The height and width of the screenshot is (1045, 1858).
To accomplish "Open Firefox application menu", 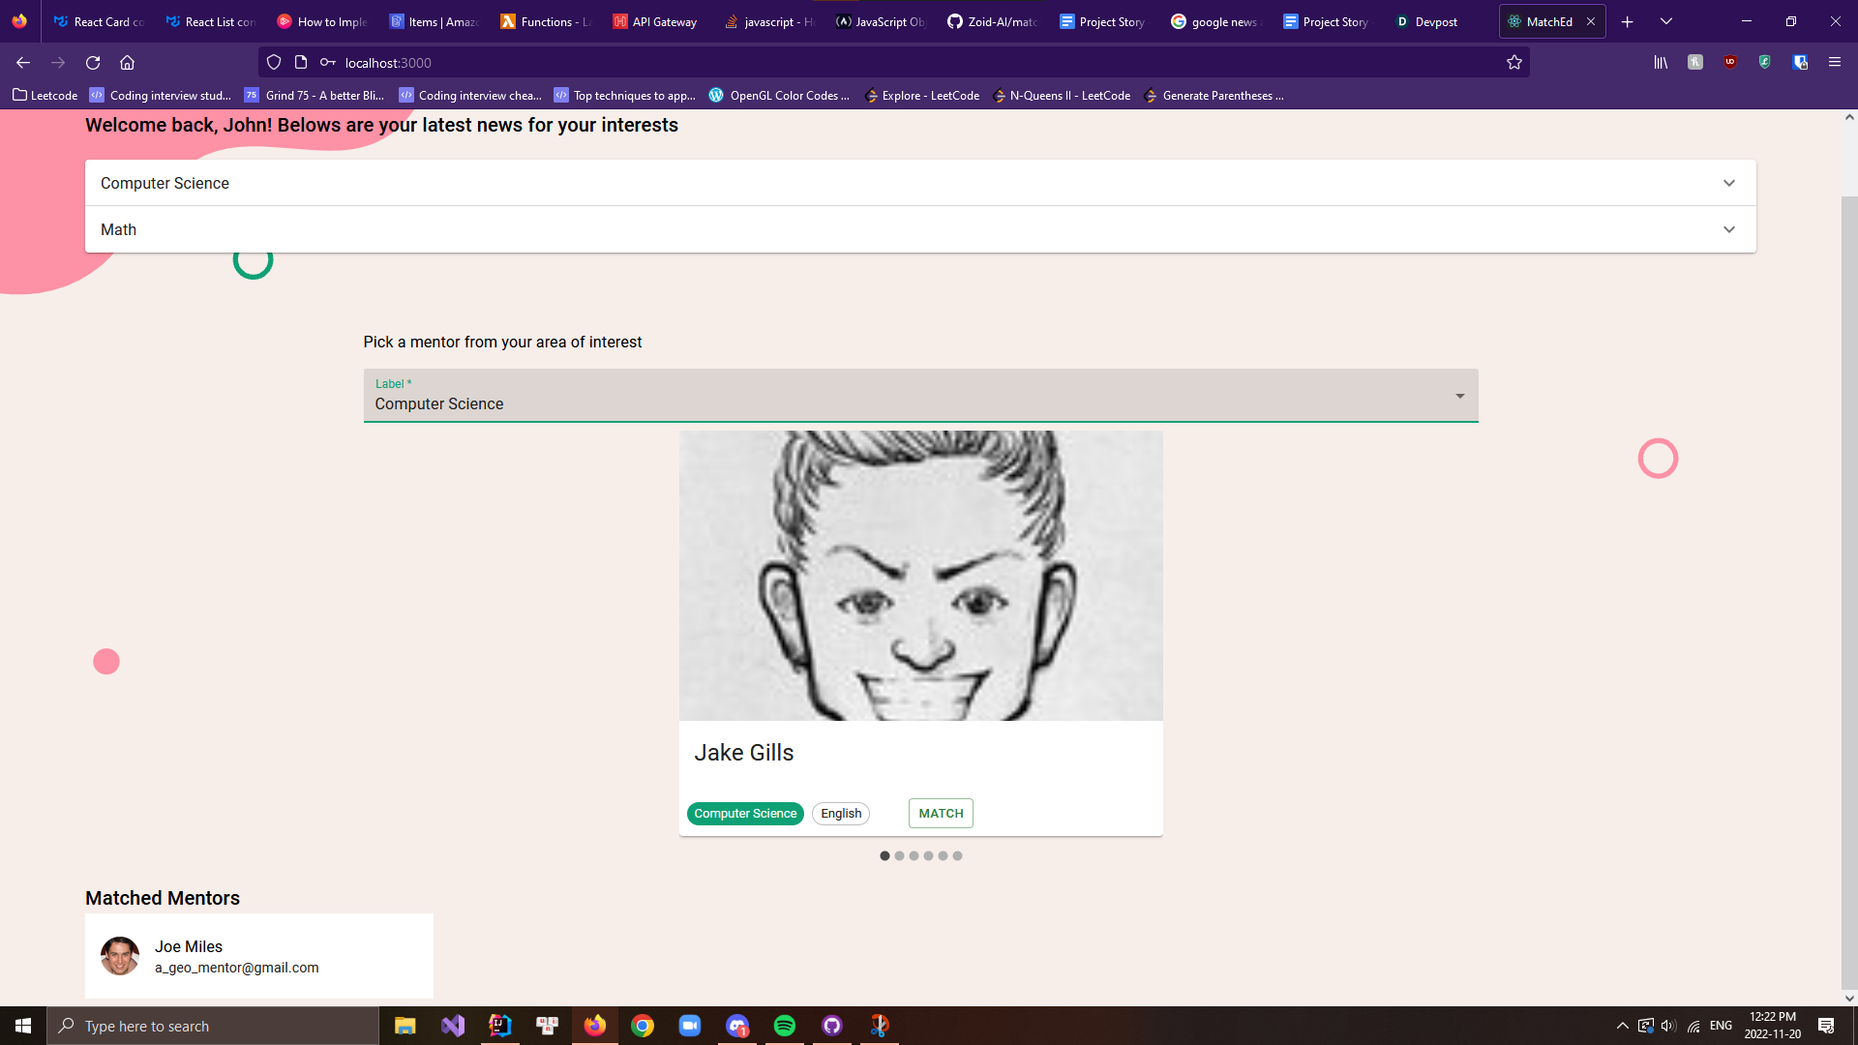I will coord(1834,62).
